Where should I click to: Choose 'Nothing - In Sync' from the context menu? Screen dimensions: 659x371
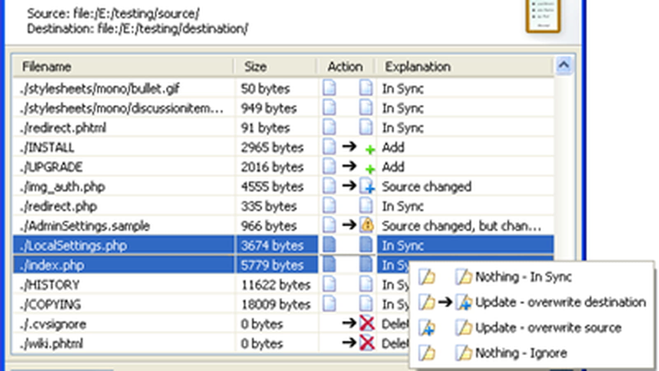tap(523, 277)
